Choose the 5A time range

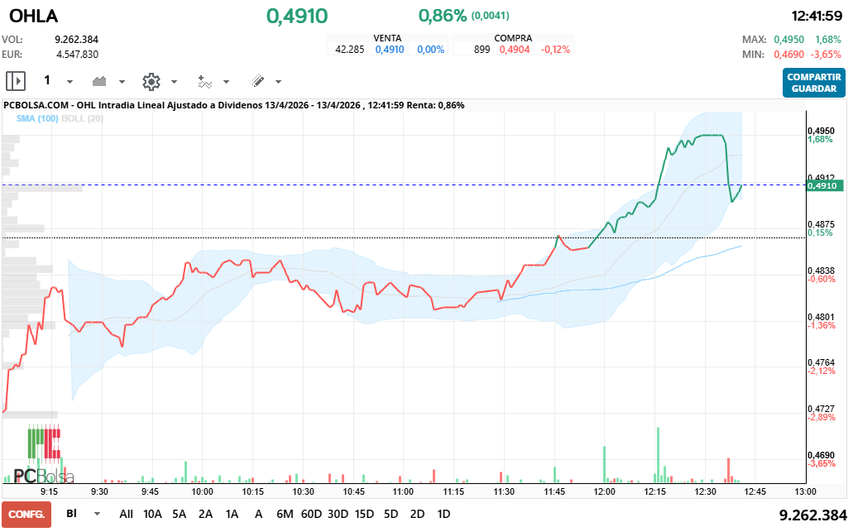[x=179, y=514]
